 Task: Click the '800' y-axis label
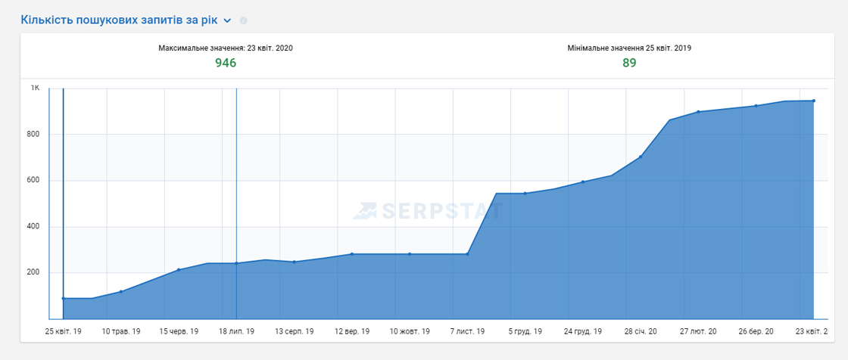tap(35, 134)
